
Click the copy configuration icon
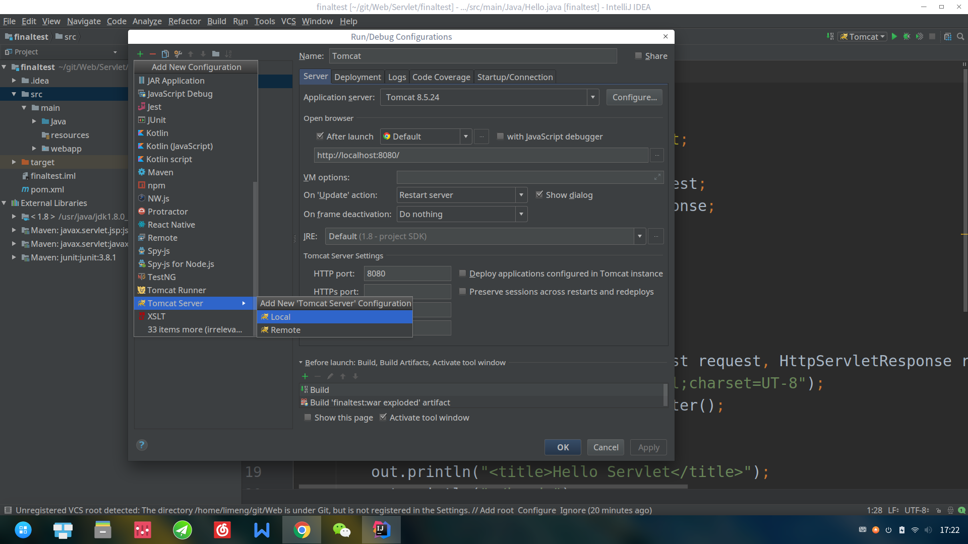click(165, 54)
